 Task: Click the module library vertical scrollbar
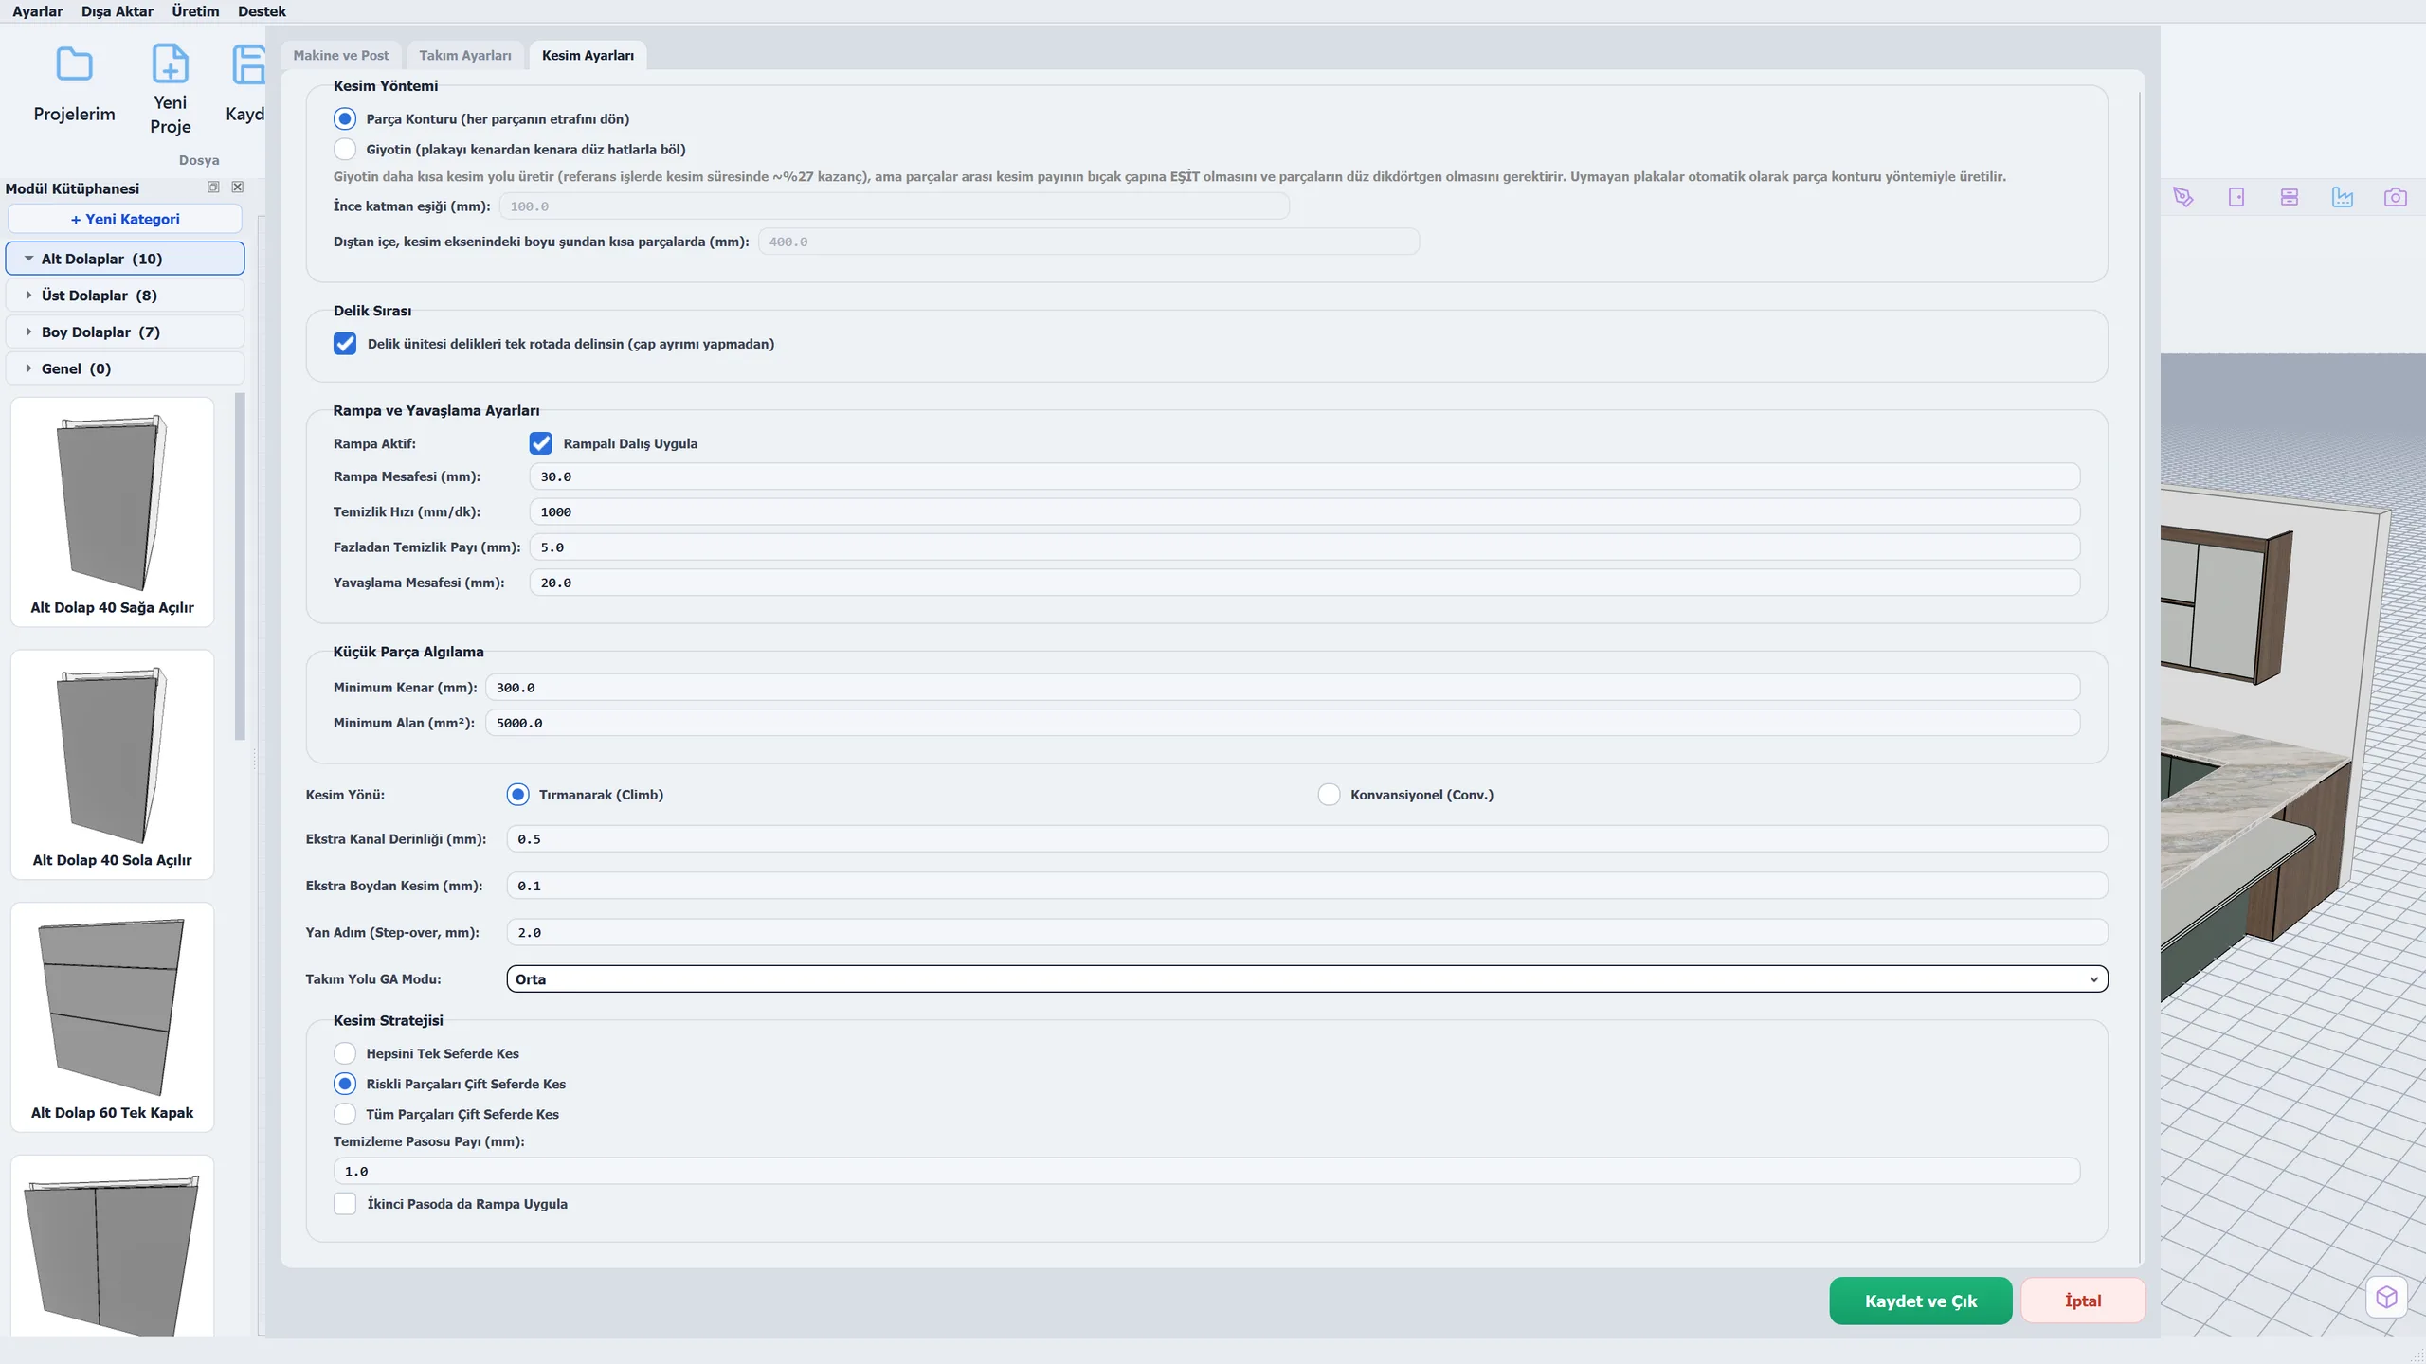click(x=240, y=566)
